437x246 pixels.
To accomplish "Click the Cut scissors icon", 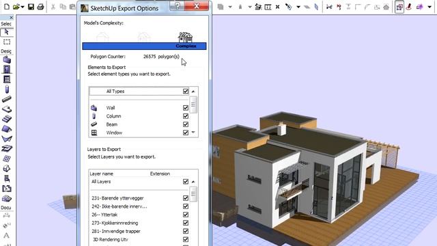I will (x=53, y=6).
